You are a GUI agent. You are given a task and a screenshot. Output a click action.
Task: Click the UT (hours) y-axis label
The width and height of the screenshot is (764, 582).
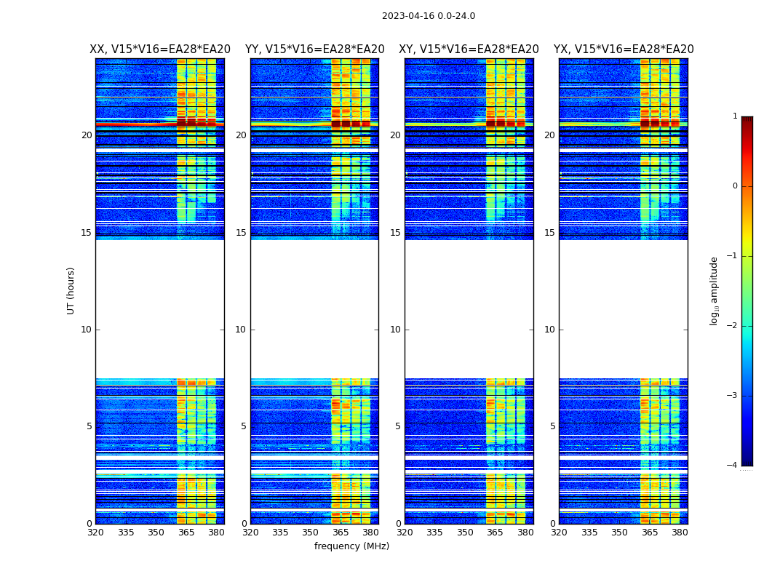[x=71, y=290]
